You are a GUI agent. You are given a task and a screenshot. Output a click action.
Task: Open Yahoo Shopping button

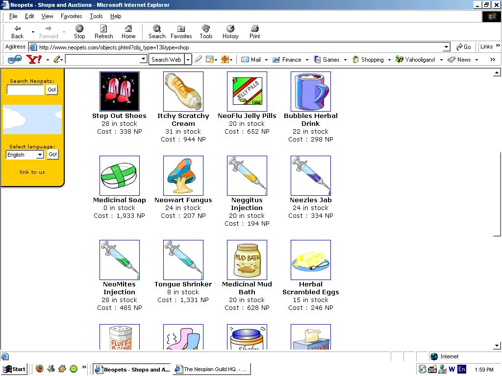(368, 59)
